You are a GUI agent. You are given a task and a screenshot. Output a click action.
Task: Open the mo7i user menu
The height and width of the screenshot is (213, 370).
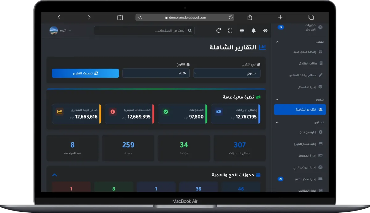click(x=60, y=31)
